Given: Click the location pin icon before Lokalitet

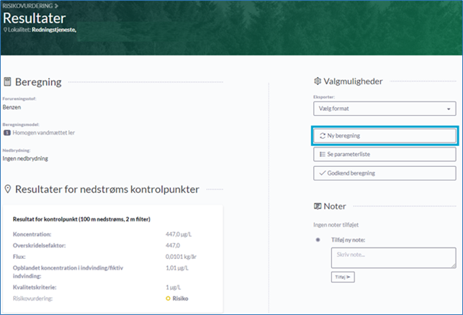Looking at the screenshot, I should tap(5, 29).
